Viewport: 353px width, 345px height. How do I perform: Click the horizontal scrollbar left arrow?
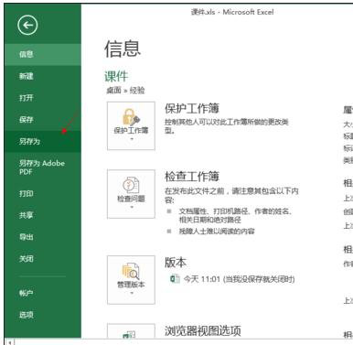[x=9, y=342]
